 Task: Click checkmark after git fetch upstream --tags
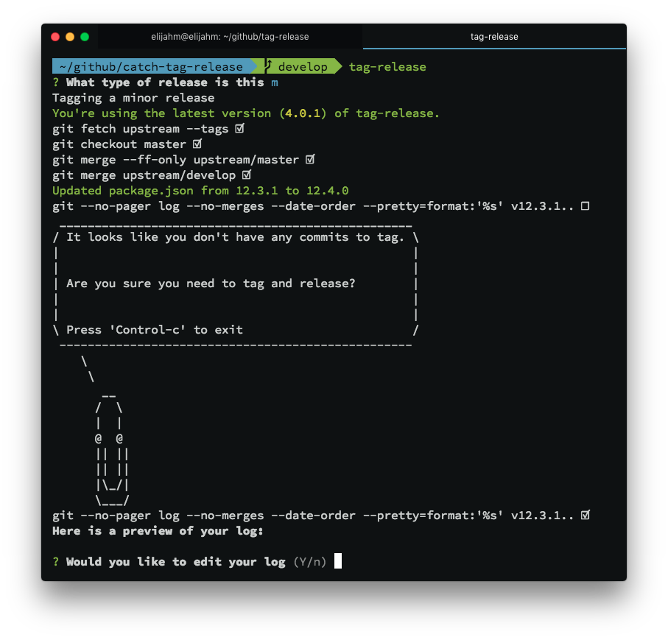(239, 129)
